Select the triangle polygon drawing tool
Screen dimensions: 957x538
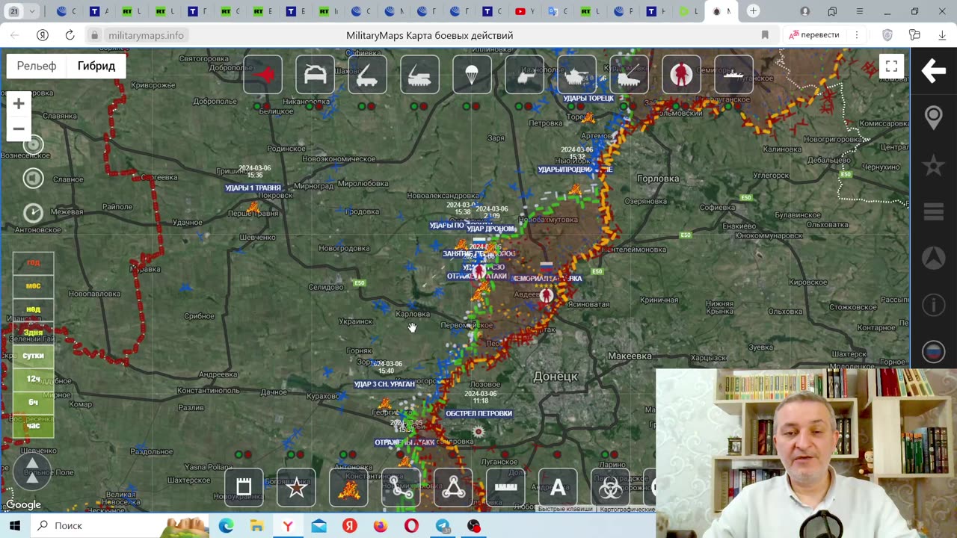[453, 488]
